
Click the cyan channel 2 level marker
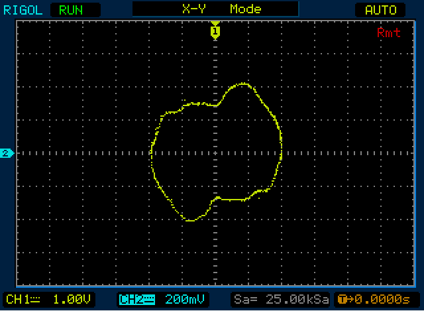[x=7, y=153]
